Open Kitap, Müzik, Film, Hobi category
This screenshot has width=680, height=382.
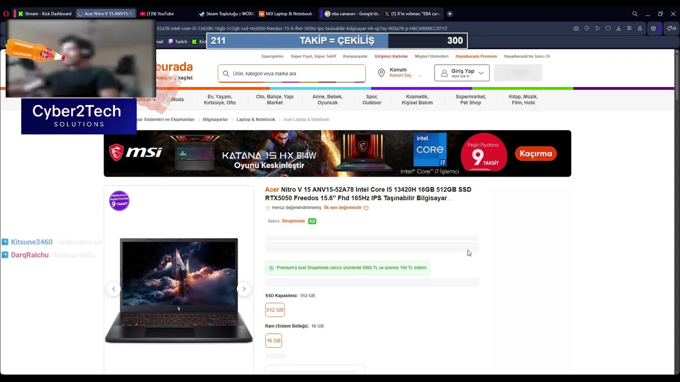[x=523, y=100]
